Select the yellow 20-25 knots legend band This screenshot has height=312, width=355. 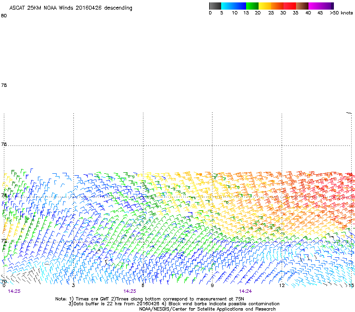pos(265,6)
